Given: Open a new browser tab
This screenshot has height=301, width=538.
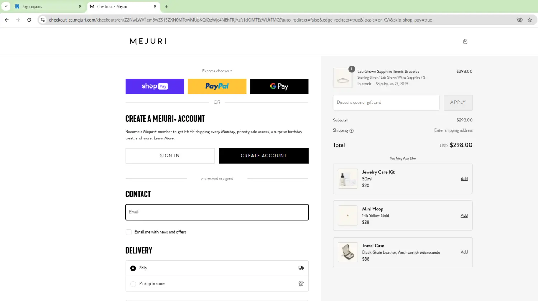Looking at the screenshot, I should (x=166, y=6).
